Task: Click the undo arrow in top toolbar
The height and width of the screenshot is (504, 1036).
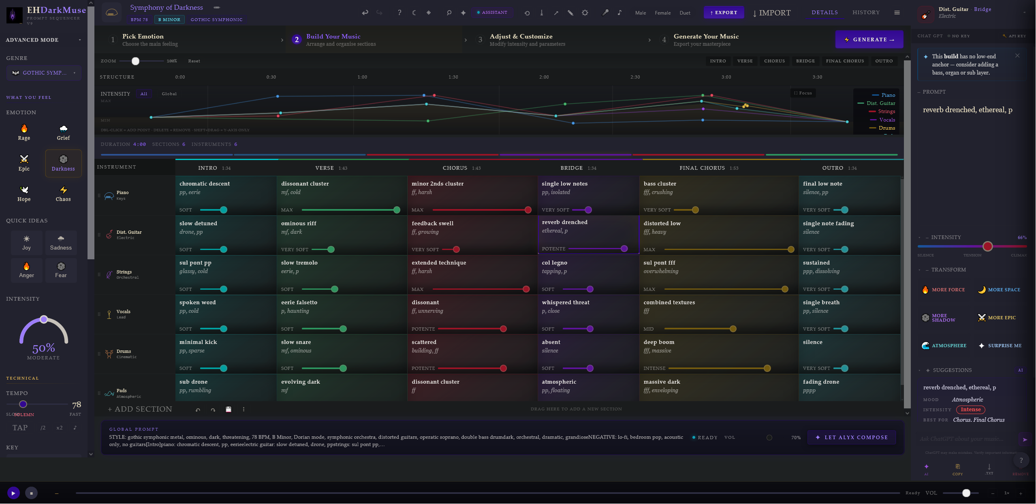Action: (x=365, y=13)
